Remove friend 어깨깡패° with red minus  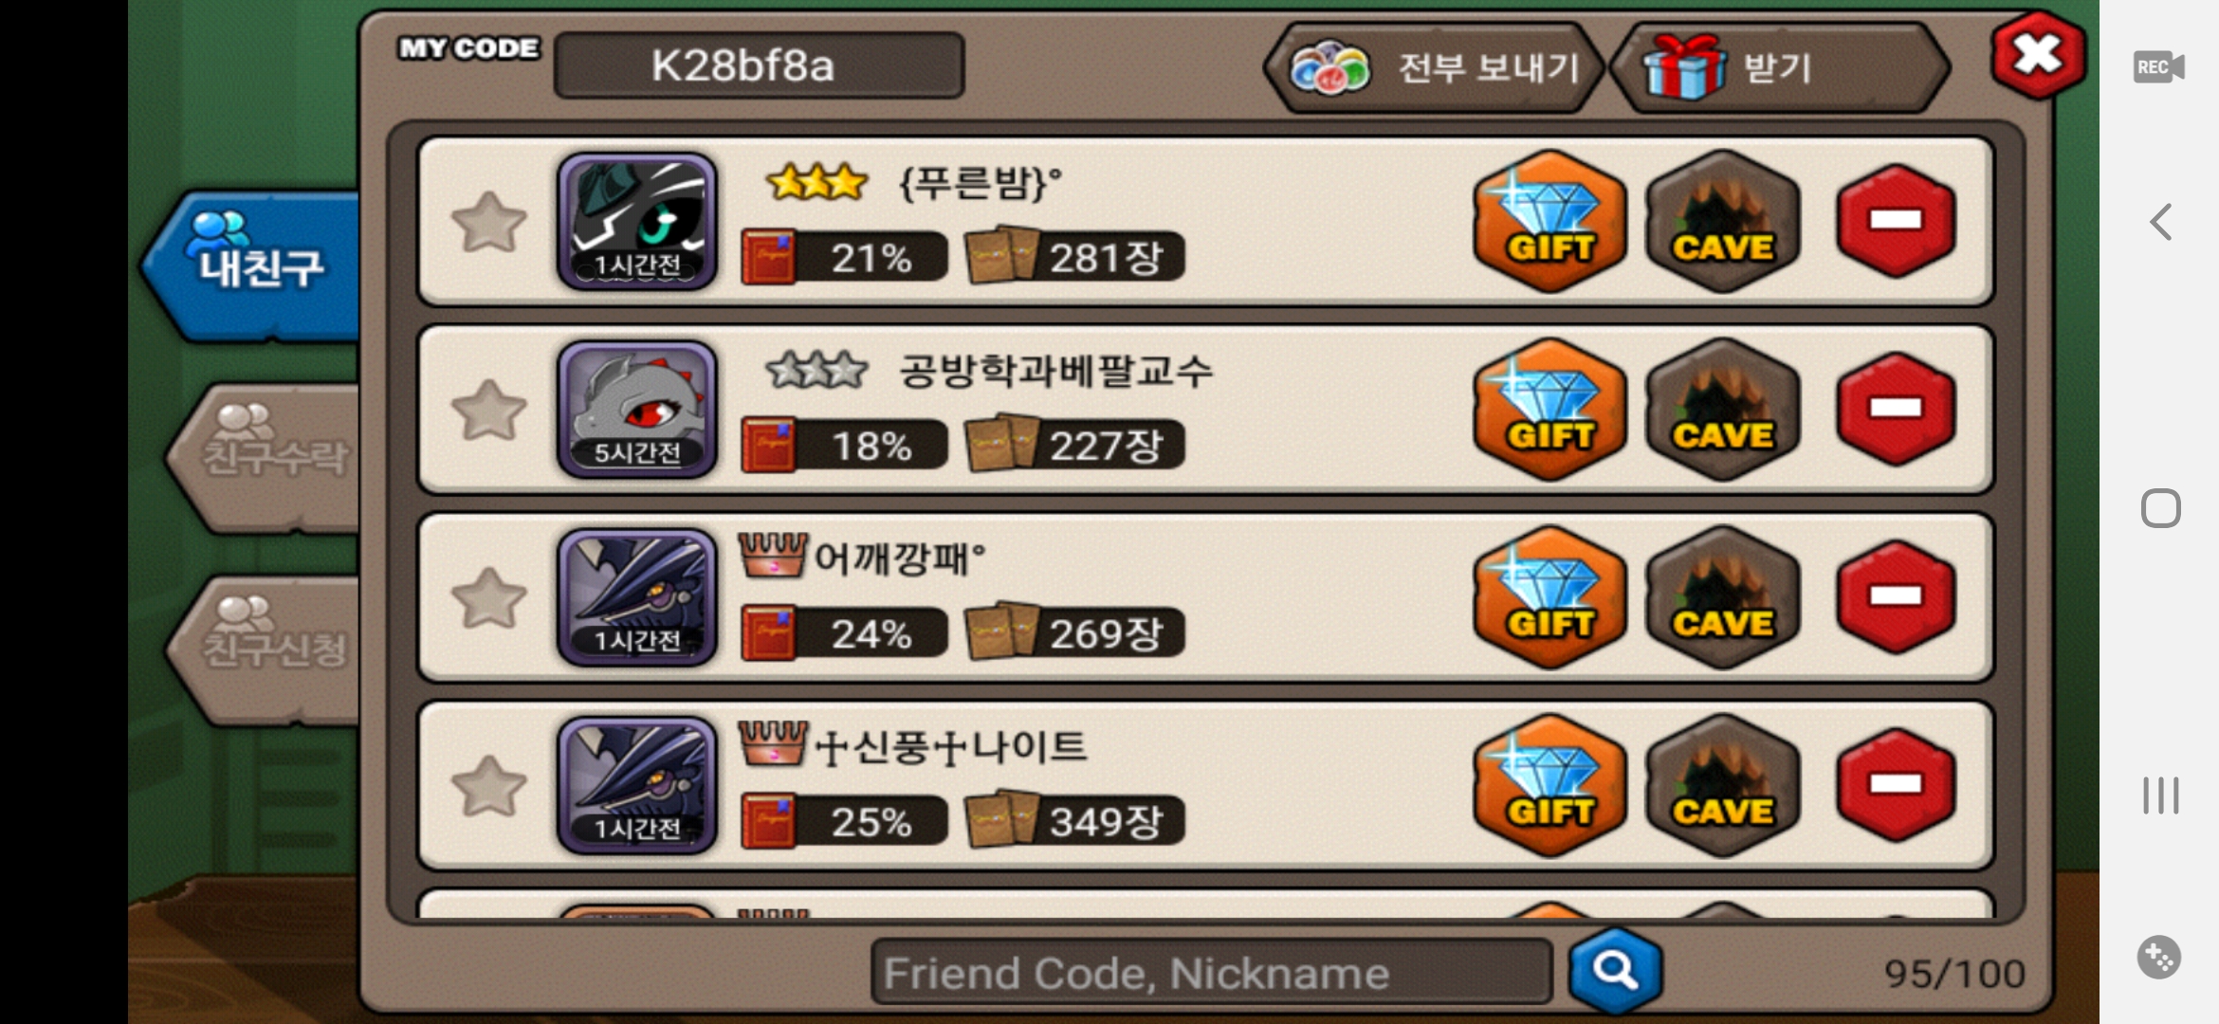coord(1896,596)
